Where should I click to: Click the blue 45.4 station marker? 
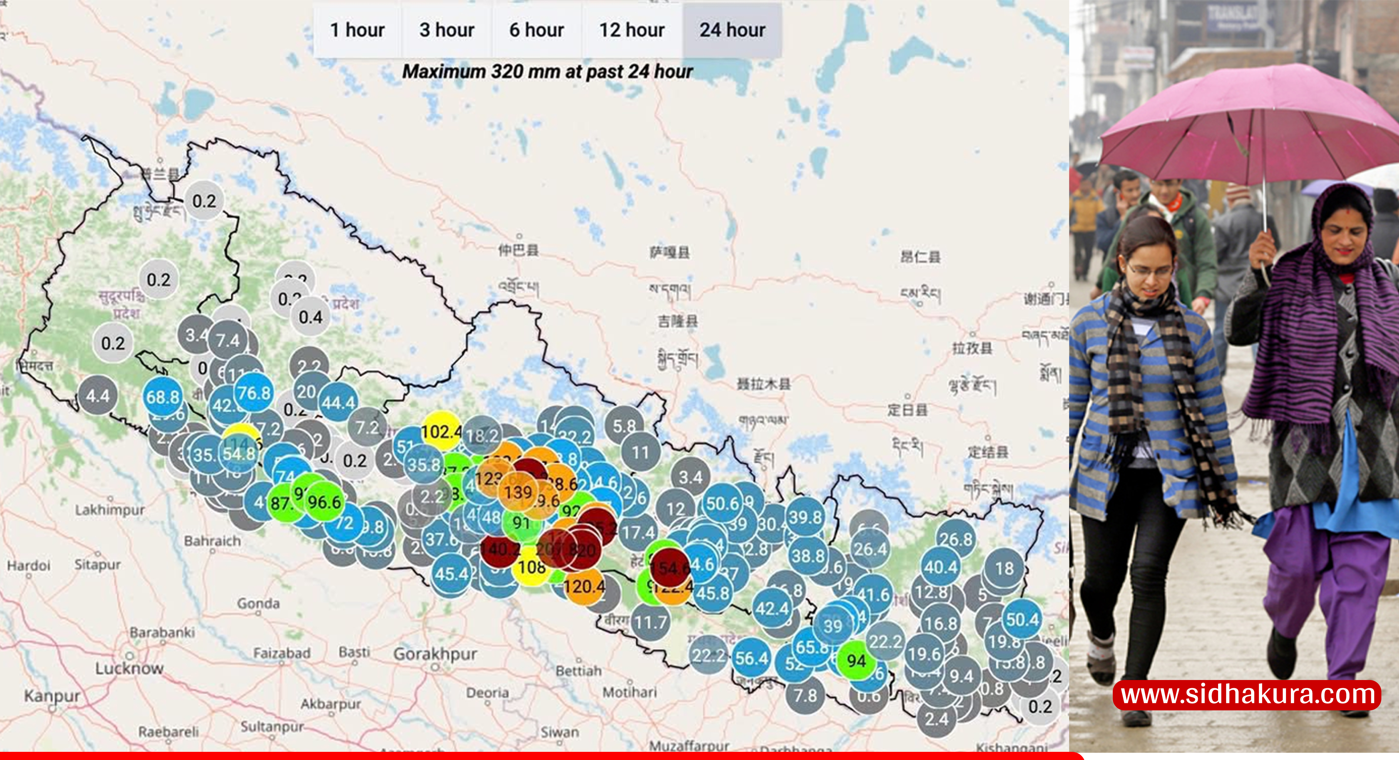click(x=452, y=574)
